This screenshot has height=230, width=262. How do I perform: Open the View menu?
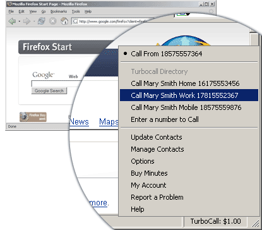click(33, 11)
